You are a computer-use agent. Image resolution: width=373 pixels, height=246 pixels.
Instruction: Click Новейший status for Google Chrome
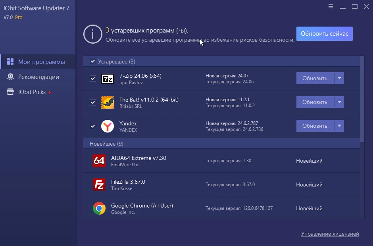309,208
